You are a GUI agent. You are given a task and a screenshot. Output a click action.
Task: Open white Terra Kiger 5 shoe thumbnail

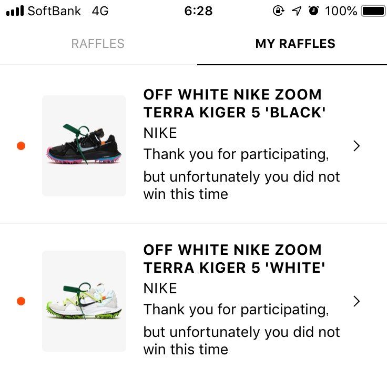coord(84,301)
